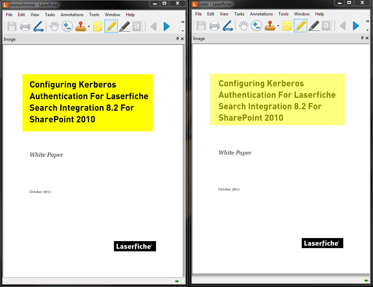Viewport: 373px width, 287px height.
Task: Click yellow highlight annotation in color document
Action: click(x=277, y=99)
